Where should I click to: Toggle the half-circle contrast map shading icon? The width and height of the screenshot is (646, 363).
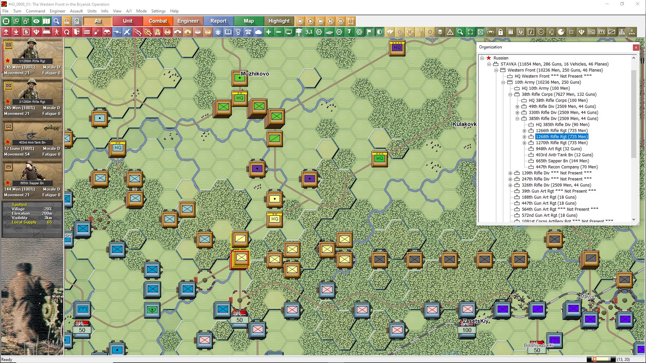(380, 32)
